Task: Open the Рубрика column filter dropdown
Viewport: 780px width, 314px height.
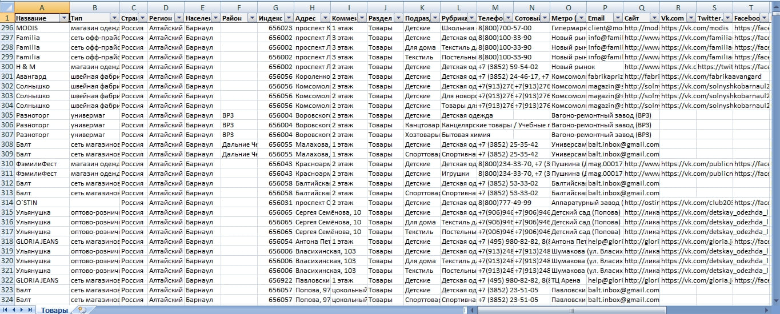Action: coord(471,18)
